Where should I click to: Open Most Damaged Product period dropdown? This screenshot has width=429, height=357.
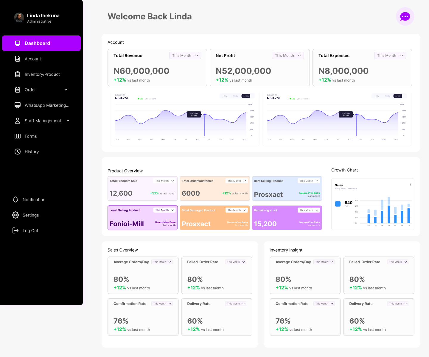pyautogui.click(x=237, y=210)
